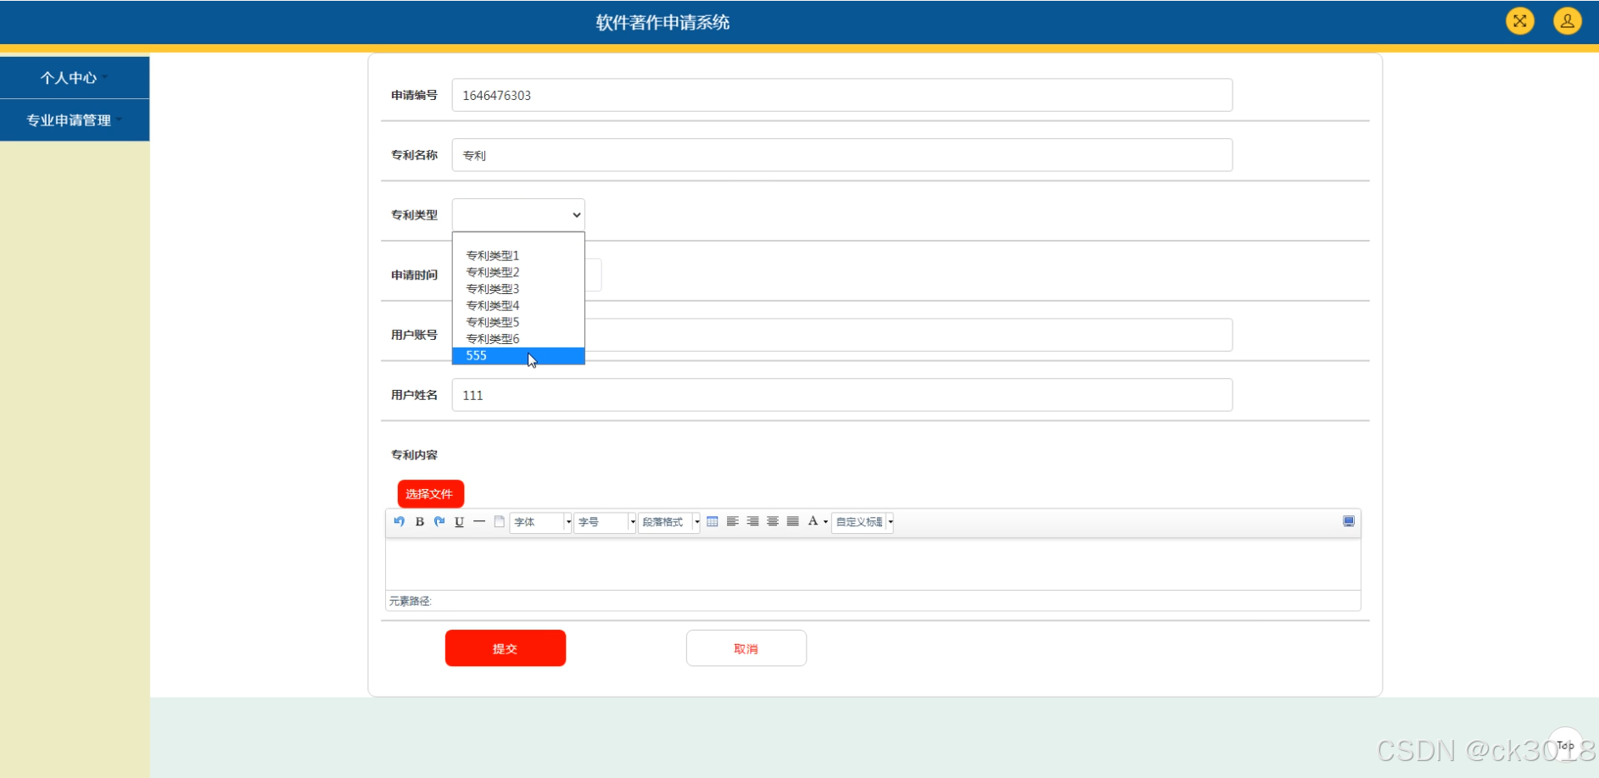The width and height of the screenshot is (1599, 778).
Task: Toggle editor fullscreen icon at toolbar right
Action: 1349,521
